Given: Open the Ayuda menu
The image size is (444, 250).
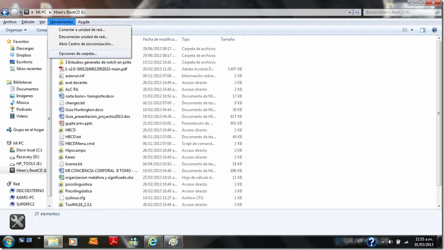Looking at the screenshot, I should (x=83, y=22).
